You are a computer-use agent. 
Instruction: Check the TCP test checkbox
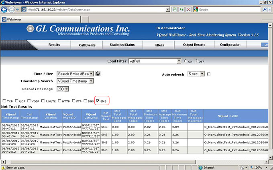point(4,101)
